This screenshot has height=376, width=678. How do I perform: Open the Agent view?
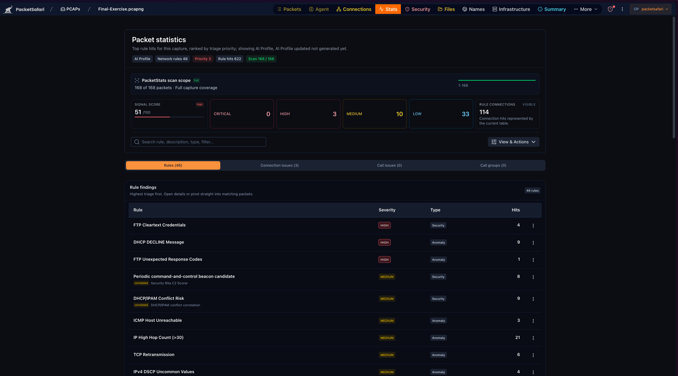(x=319, y=9)
